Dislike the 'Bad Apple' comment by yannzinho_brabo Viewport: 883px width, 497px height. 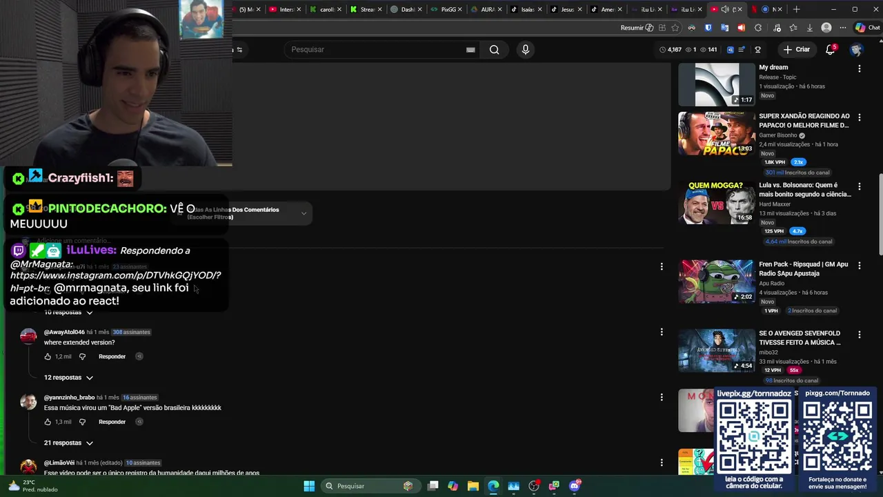82,422
